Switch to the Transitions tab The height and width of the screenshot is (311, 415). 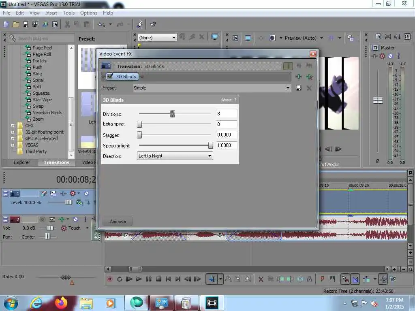56,162
